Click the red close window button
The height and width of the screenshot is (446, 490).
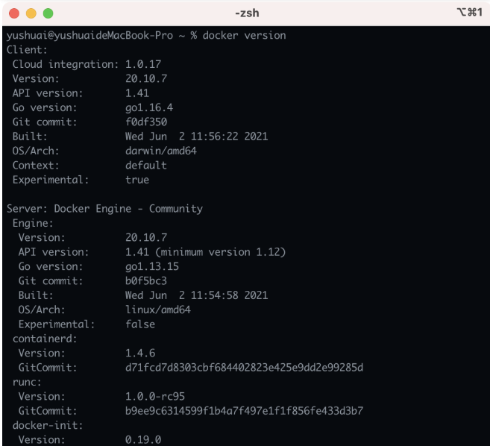(13, 13)
